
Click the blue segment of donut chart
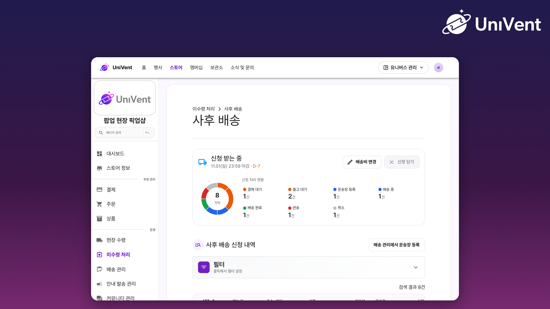coord(217,212)
